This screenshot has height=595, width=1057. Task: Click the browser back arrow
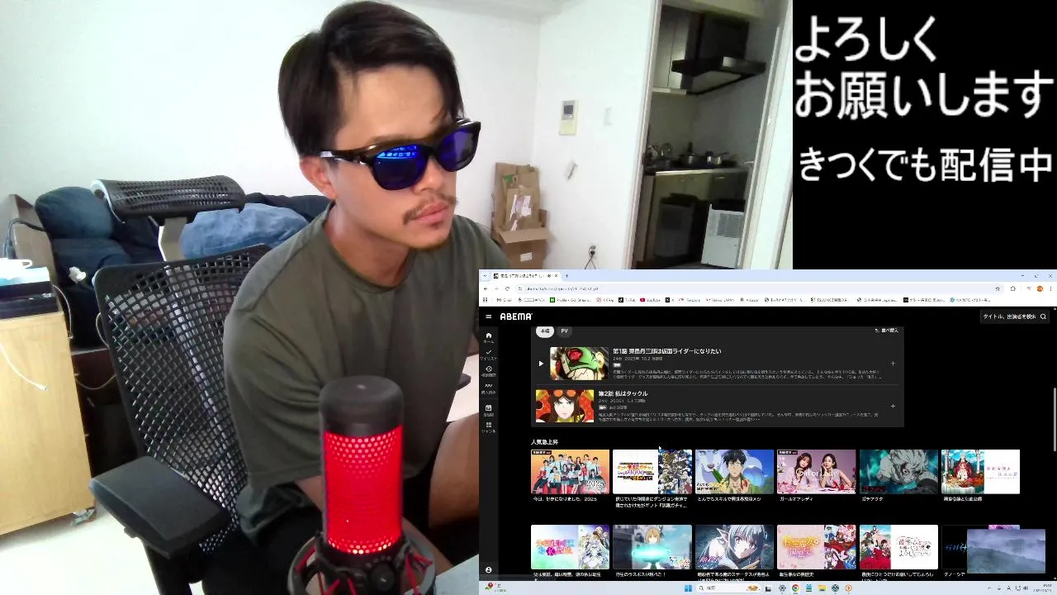click(486, 288)
